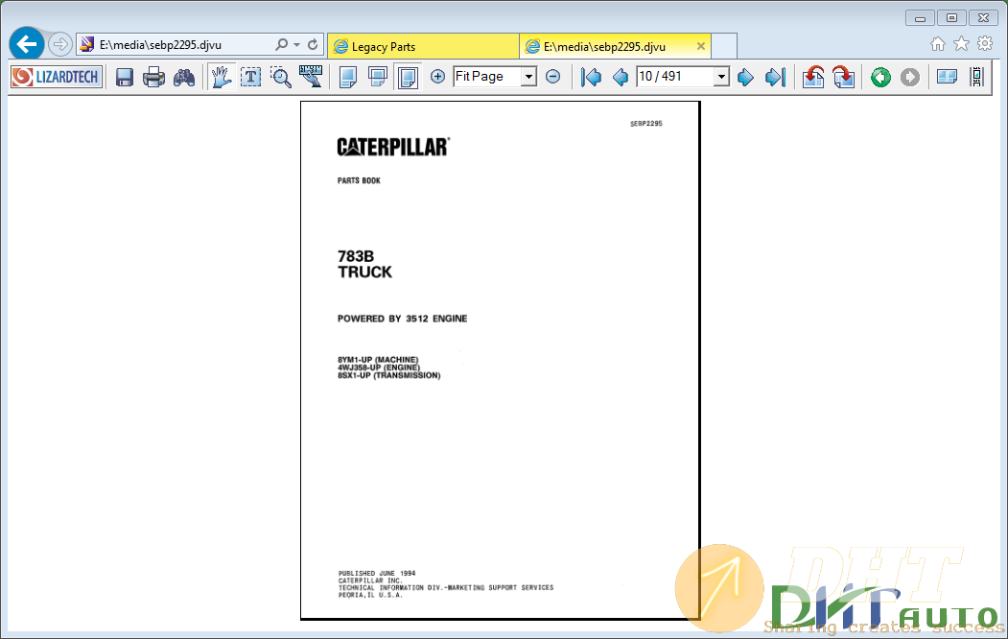The height and width of the screenshot is (639, 1008).
Task: Rotate page counterclockwise
Action: pos(813,78)
